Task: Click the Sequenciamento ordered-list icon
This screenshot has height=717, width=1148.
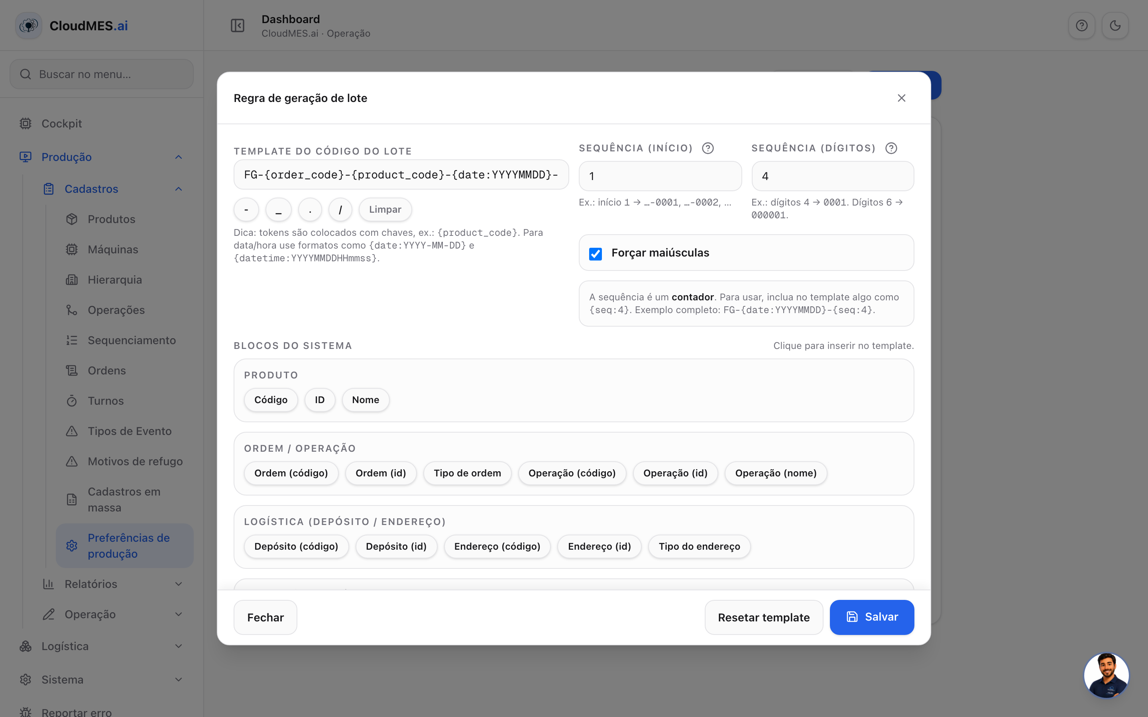Action: coord(72,341)
